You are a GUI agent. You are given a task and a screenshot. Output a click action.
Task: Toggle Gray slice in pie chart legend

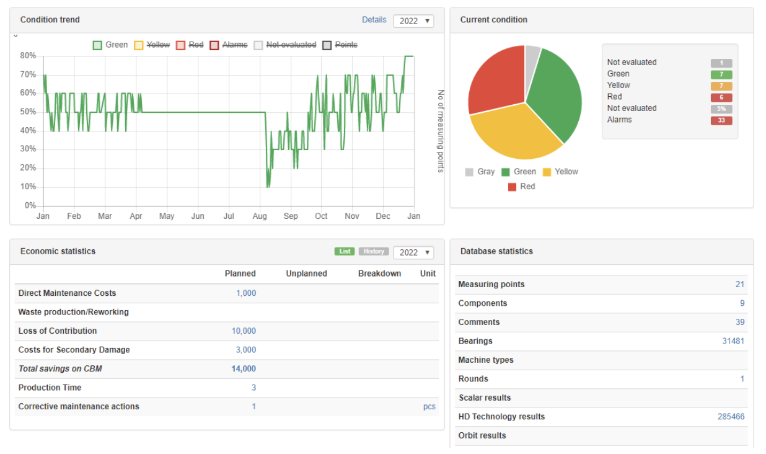(480, 172)
